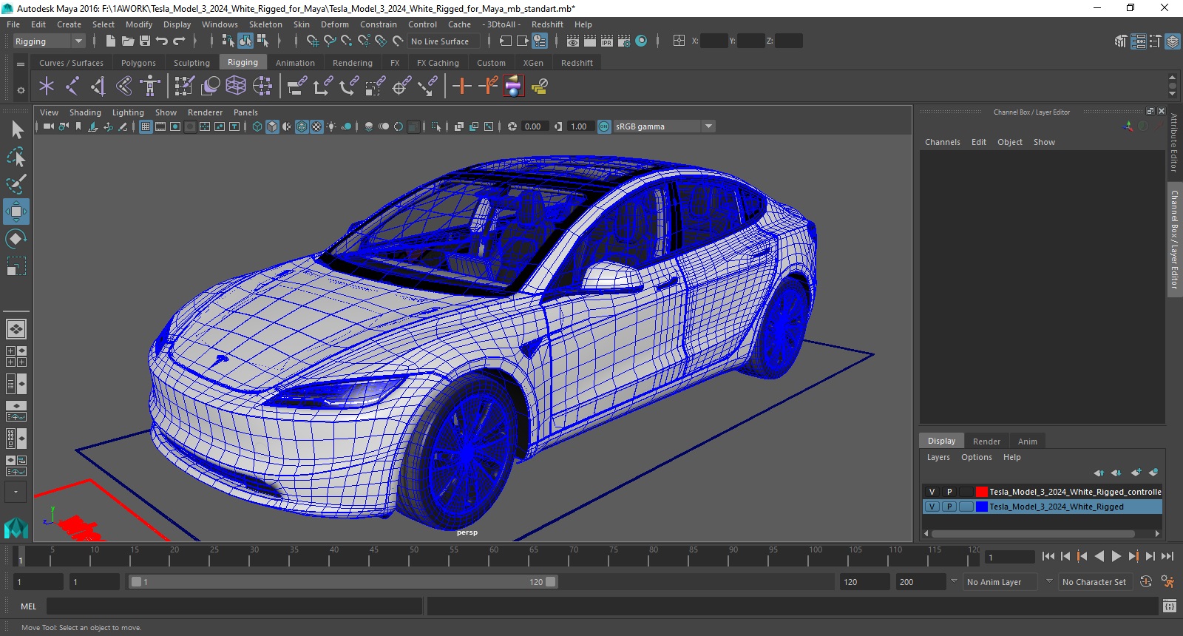Click the red color swatch of controllers layer

pos(982,492)
